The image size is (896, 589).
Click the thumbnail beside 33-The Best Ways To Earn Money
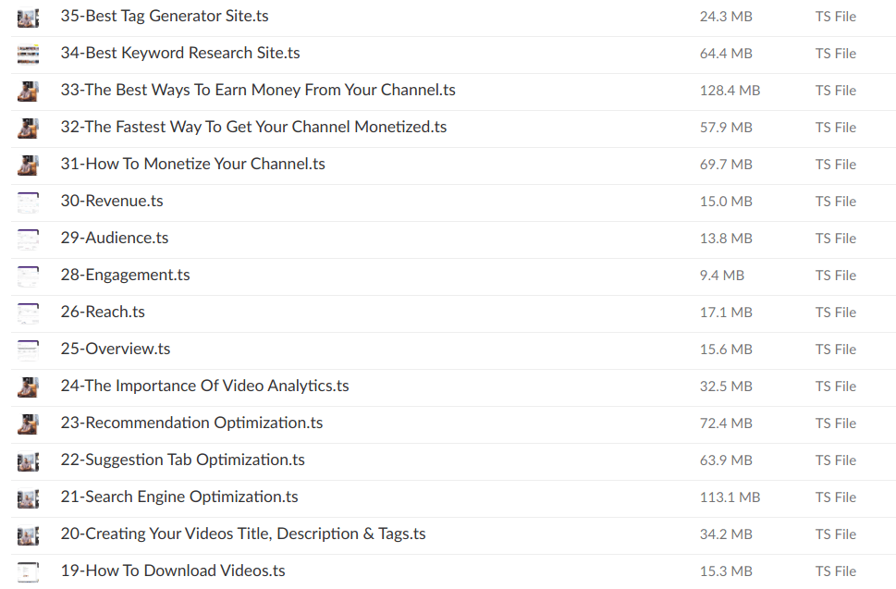pyautogui.click(x=28, y=91)
